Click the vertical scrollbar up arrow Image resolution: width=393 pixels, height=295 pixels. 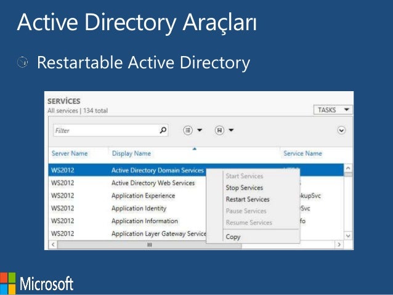348,168
